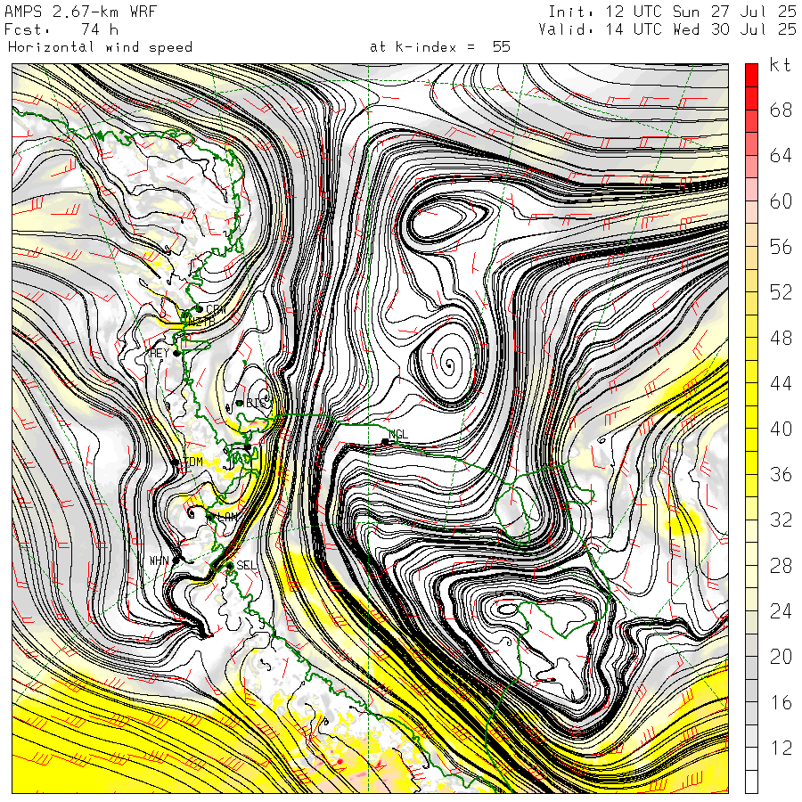Click the 24 tick label on color bar

pos(781,611)
